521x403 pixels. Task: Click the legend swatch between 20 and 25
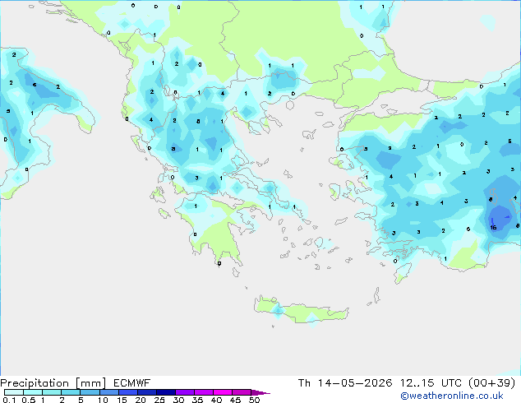(146, 392)
